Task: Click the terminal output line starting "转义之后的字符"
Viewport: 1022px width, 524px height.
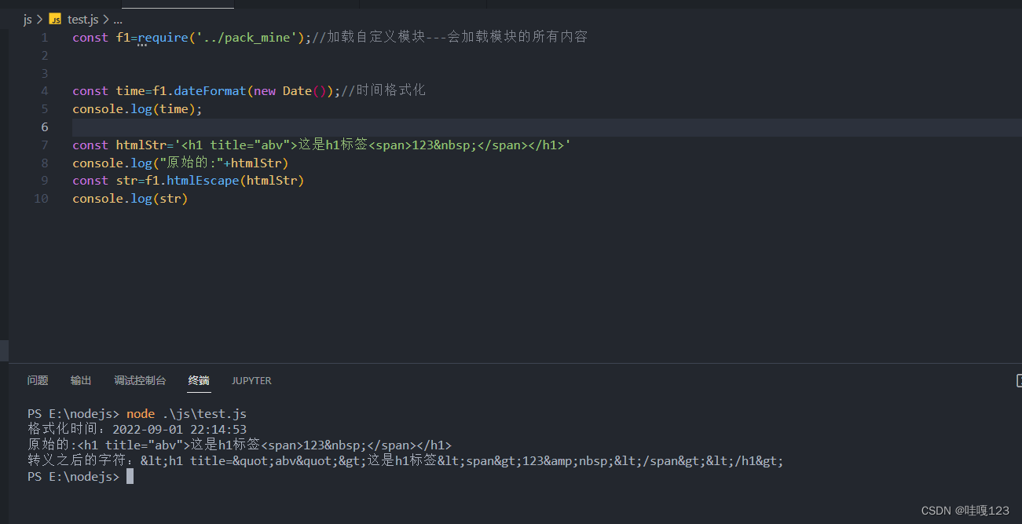Action: 405,460
